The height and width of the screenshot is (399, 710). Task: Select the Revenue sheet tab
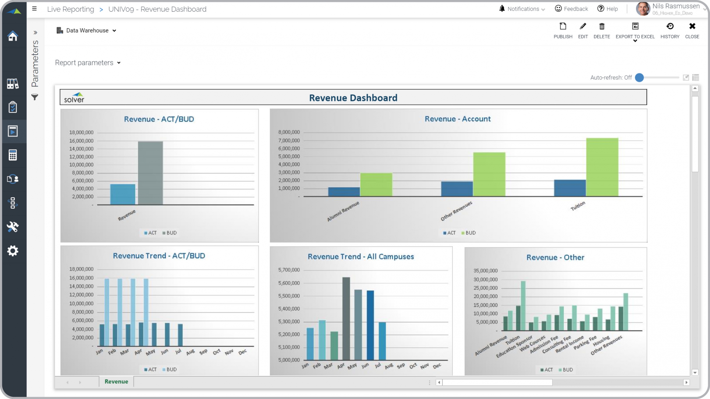pos(116,382)
